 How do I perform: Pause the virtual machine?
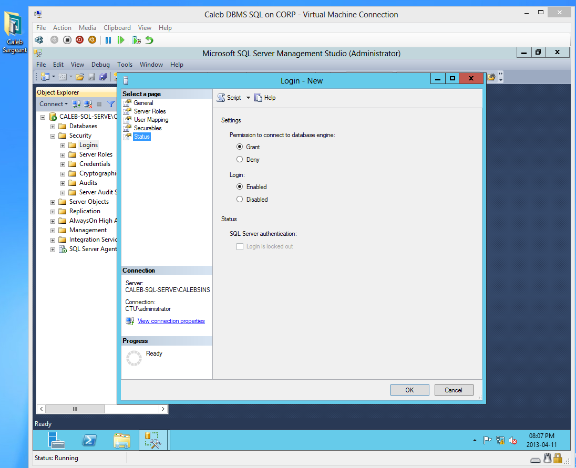(108, 40)
